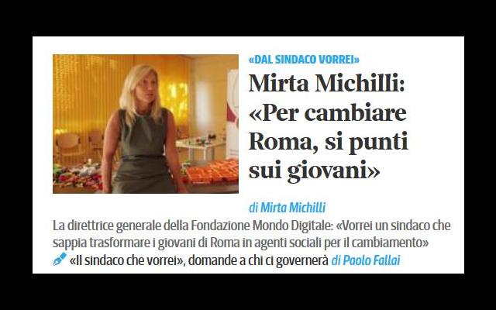The image size is (496, 310).
Task: Click the woman's face in the photo
Action: pos(145,90)
